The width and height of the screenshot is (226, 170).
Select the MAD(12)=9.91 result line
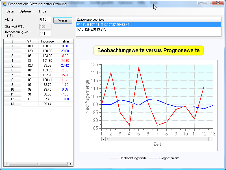(92, 29)
